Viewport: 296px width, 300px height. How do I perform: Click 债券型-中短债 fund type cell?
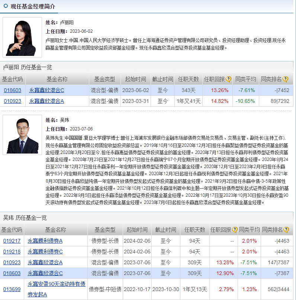(x=105, y=289)
